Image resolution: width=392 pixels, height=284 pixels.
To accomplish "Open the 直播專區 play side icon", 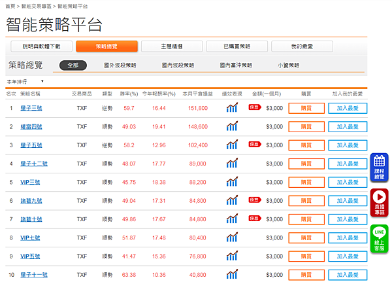I will click(x=379, y=203).
